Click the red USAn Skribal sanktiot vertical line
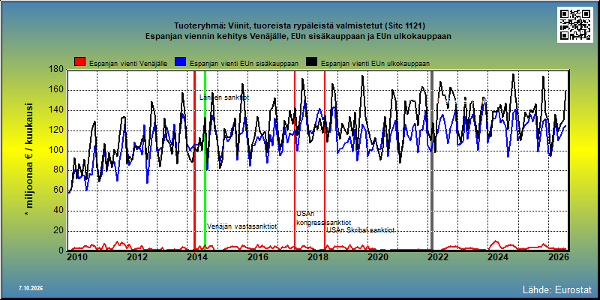Image resolution: width=600 pixels, height=300 pixels. 325,160
